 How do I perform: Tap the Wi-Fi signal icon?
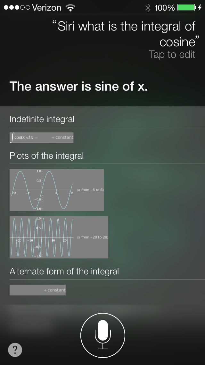(70, 8)
